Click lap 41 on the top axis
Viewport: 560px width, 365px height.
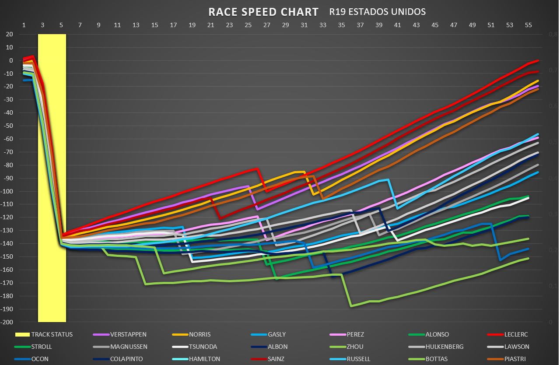[x=398, y=25]
